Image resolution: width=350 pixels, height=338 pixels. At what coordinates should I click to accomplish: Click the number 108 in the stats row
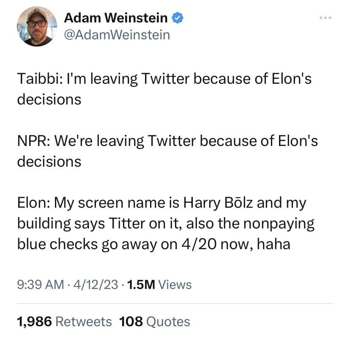click(x=131, y=322)
